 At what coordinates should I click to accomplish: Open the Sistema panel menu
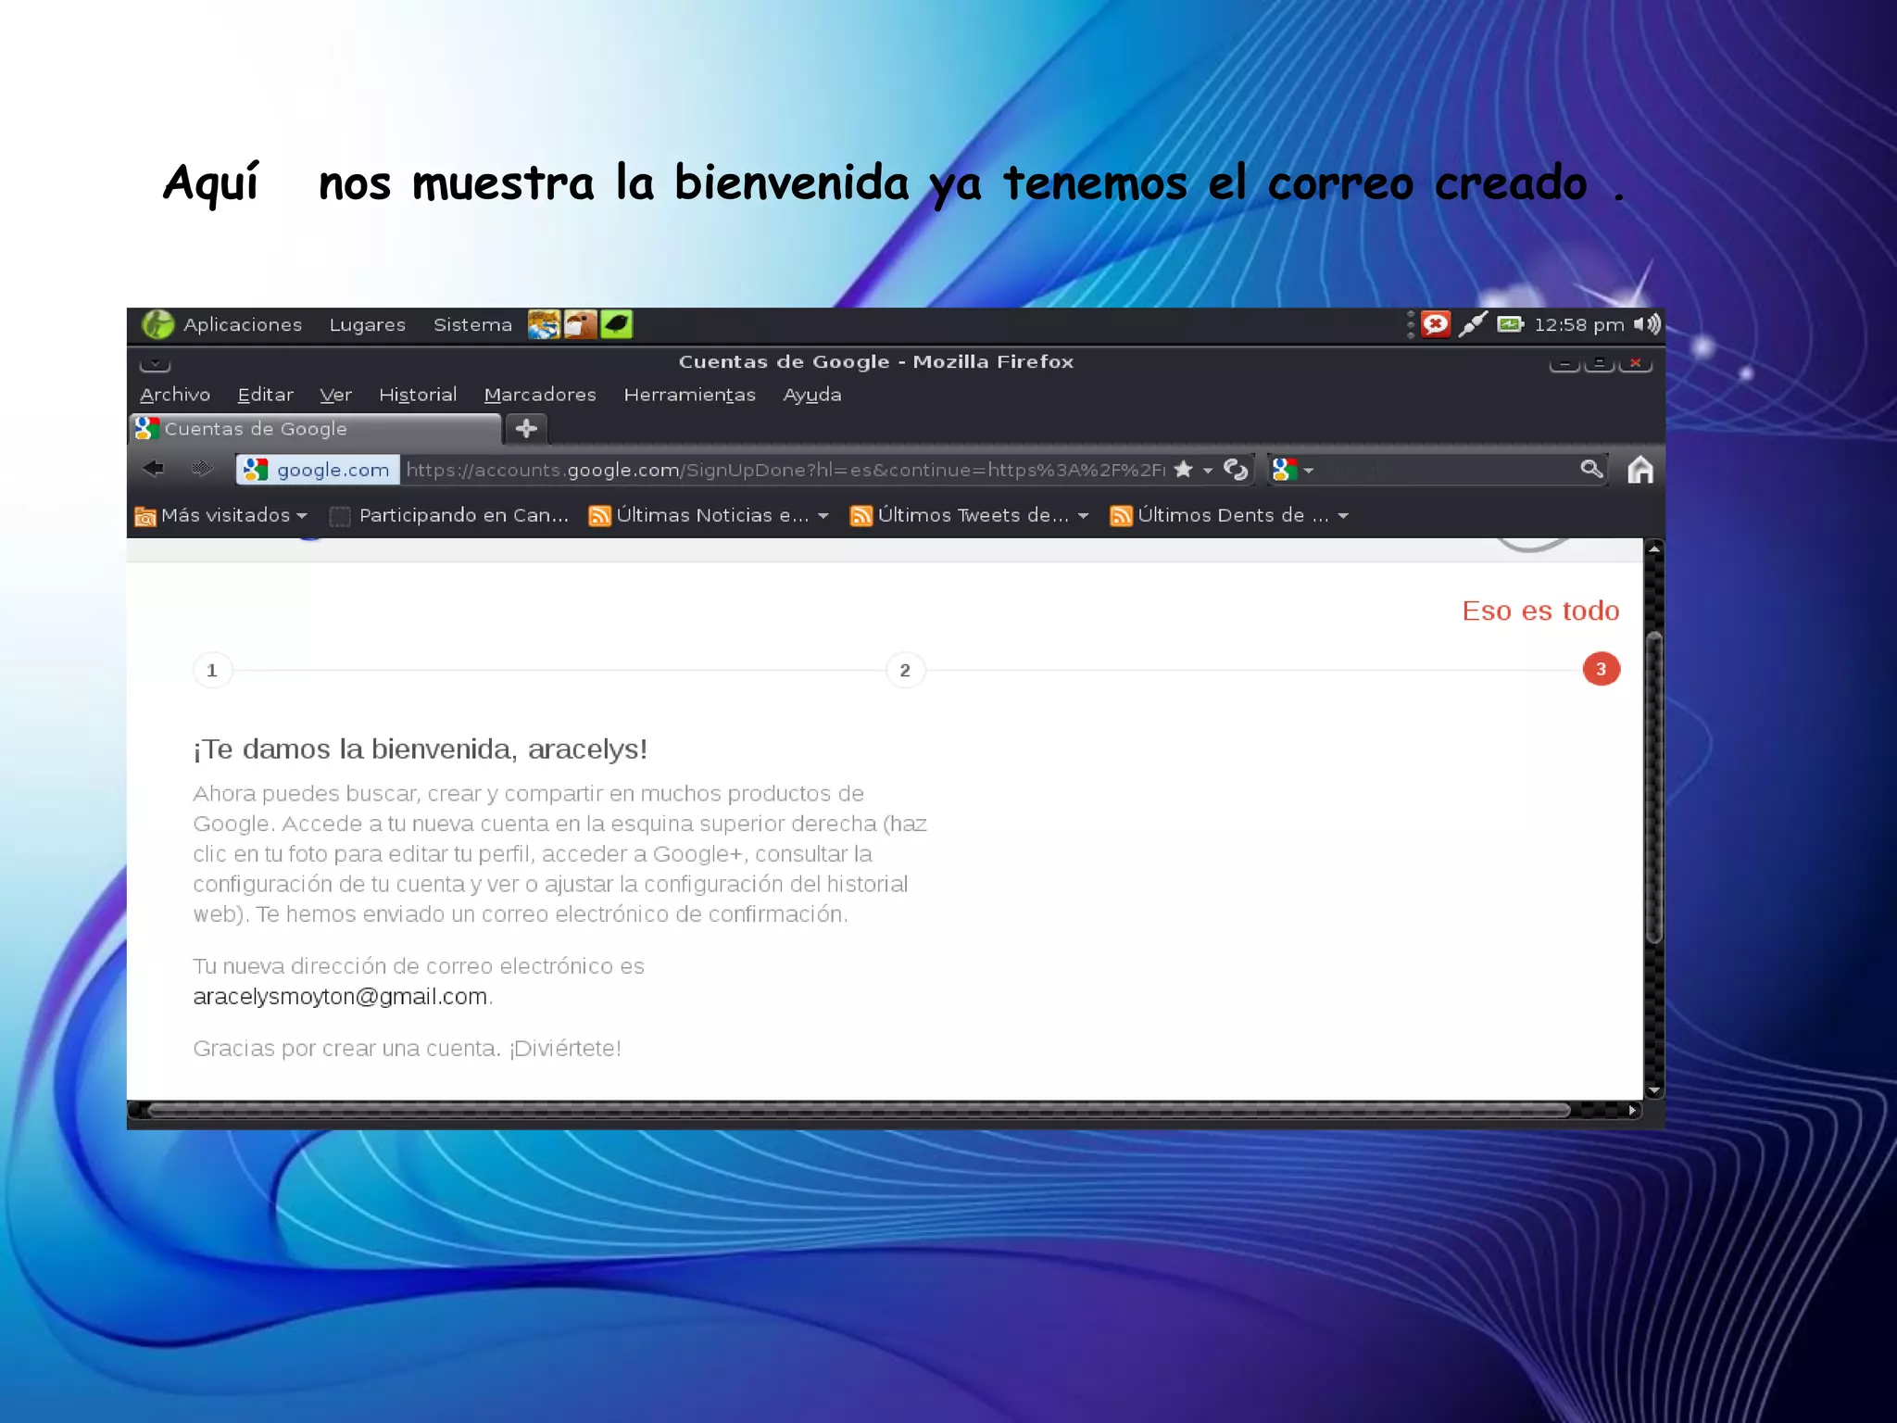point(472,324)
